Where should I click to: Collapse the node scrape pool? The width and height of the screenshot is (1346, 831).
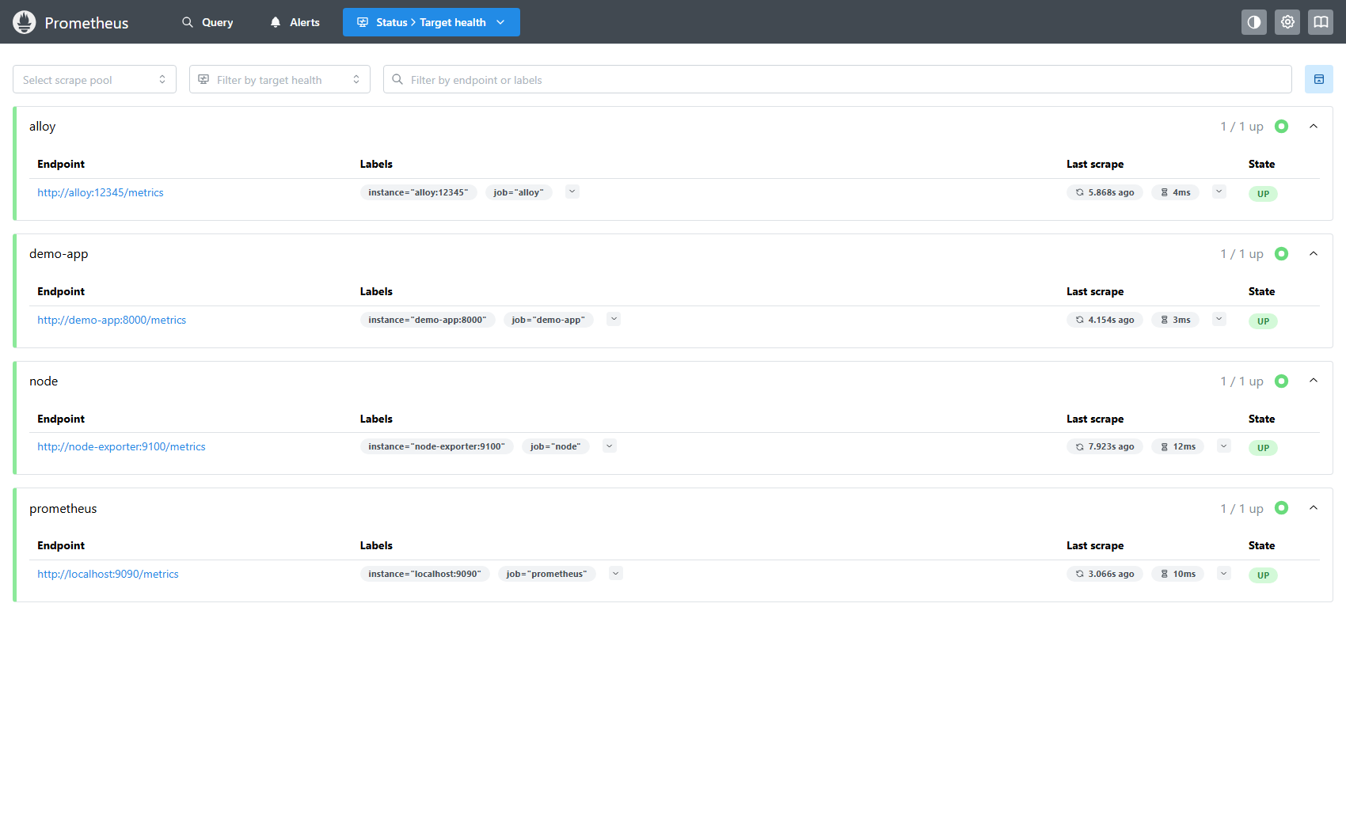[1314, 381]
